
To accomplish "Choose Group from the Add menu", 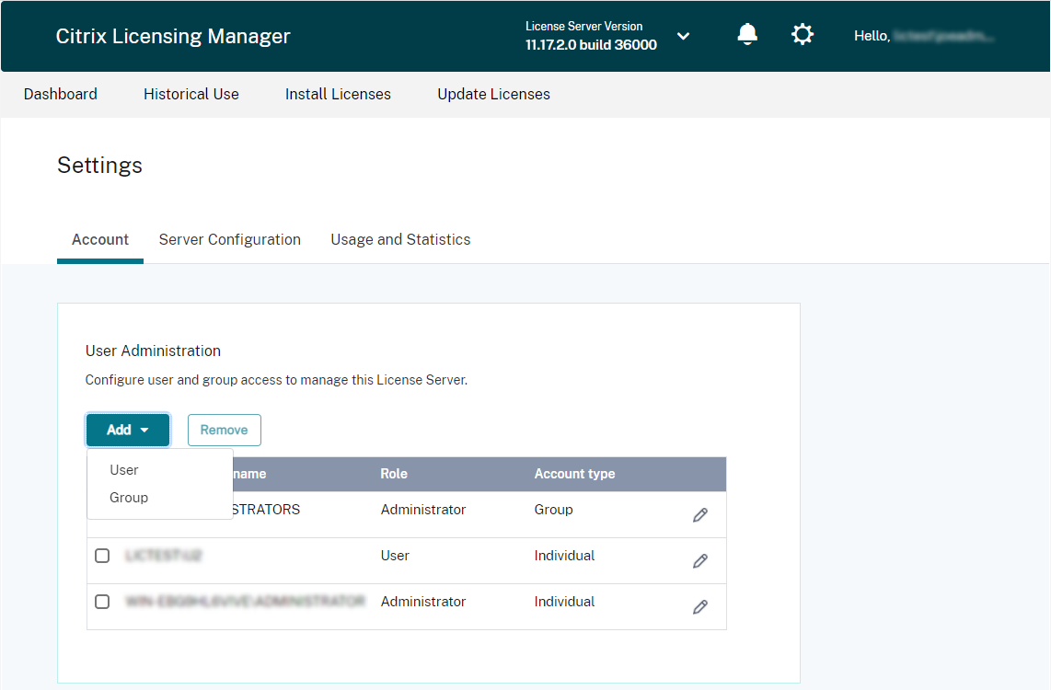I will (x=129, y=498).
